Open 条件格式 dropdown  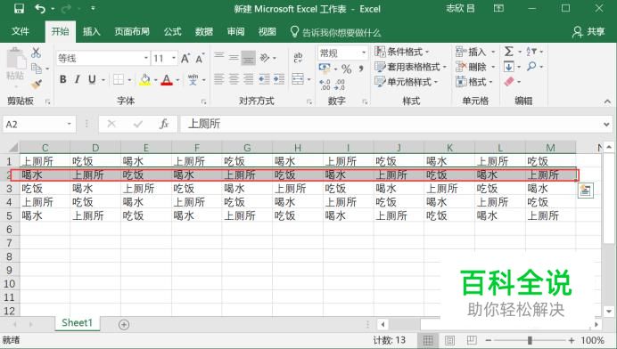click(401, 52)
